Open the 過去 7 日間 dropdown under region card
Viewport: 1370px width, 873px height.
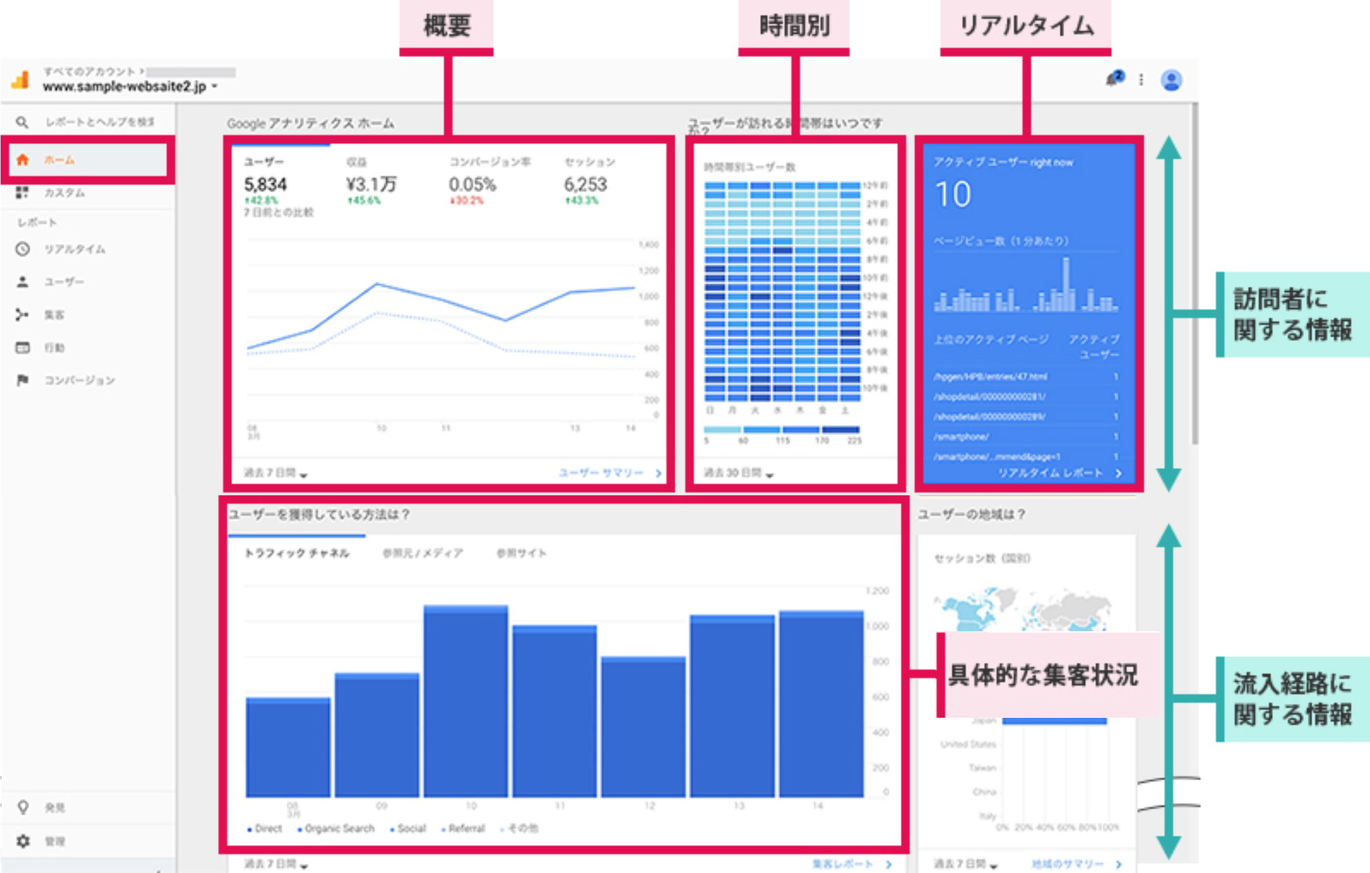click(x=966, y=864)
